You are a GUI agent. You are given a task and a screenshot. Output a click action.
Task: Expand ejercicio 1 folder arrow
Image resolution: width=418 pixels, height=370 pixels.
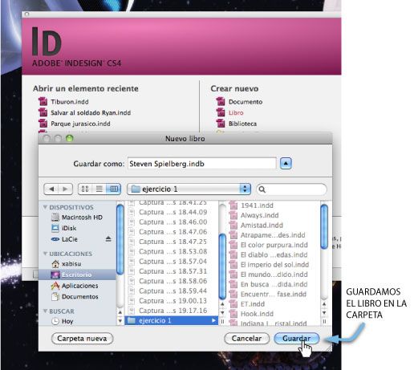click(213, 320)
